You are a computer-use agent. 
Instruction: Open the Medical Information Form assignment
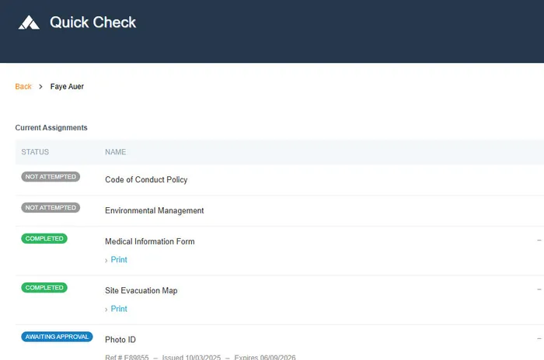point(149,241)
